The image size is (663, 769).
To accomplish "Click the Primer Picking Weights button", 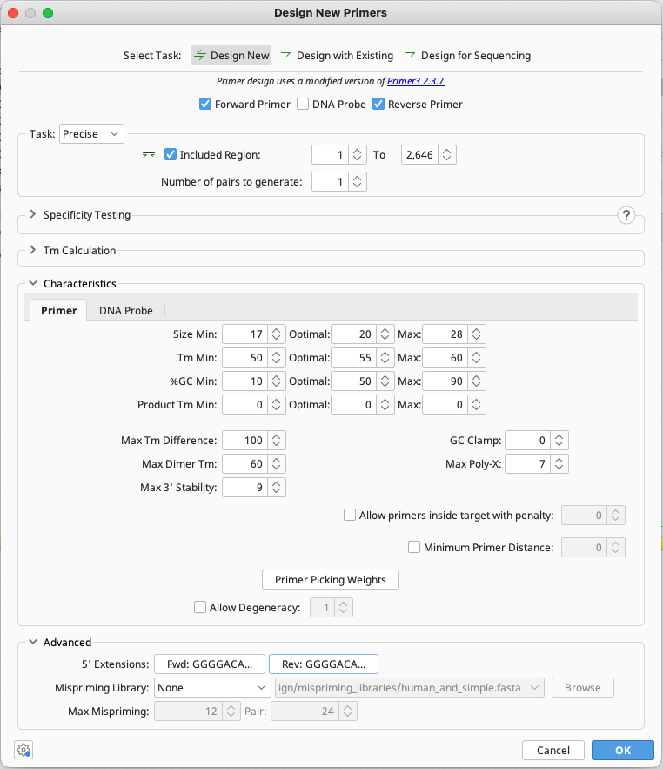I will 330,579.
